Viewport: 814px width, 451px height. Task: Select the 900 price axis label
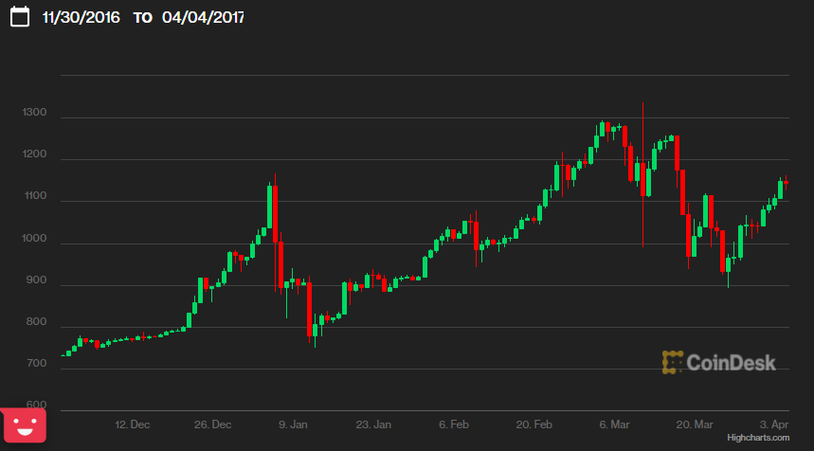(36, 280)
